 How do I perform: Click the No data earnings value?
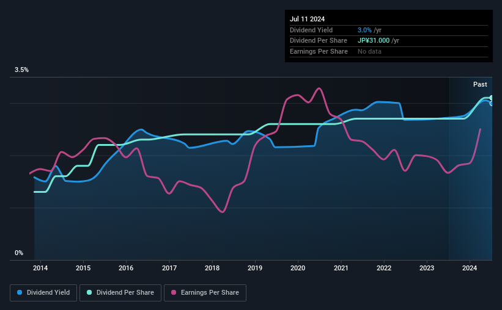[x=369, y=51]
